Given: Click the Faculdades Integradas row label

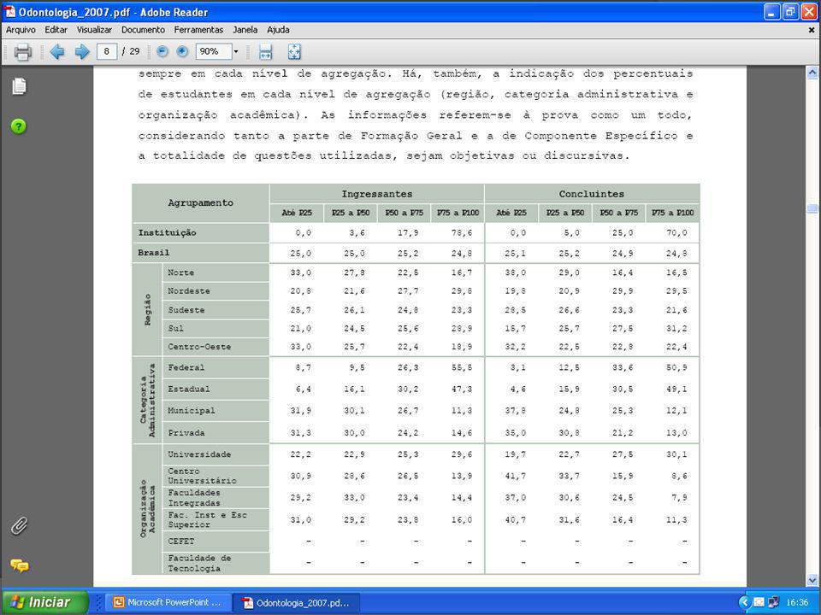Looking at the screenshot, I should coord(194,498).
